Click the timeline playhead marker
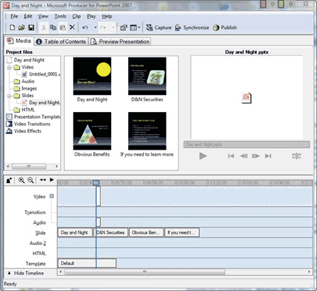 coord(96,183)
